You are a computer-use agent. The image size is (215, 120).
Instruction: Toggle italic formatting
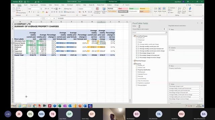coord(31,12)
